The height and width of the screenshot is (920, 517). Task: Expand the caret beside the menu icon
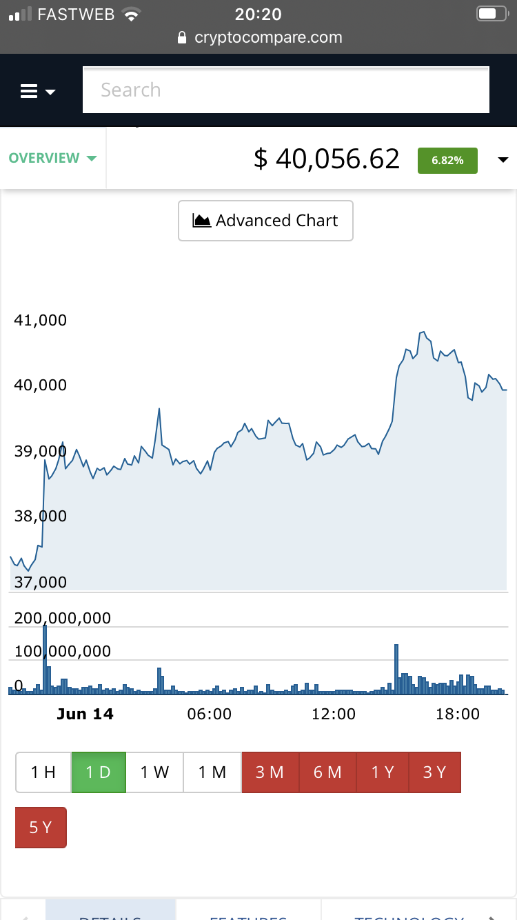tap(50, 92)
